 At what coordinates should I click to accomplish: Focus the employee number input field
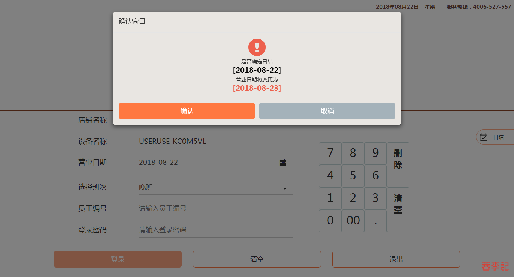point(216,208)
